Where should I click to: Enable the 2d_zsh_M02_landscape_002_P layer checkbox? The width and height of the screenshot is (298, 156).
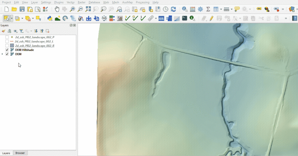[7, 38]
